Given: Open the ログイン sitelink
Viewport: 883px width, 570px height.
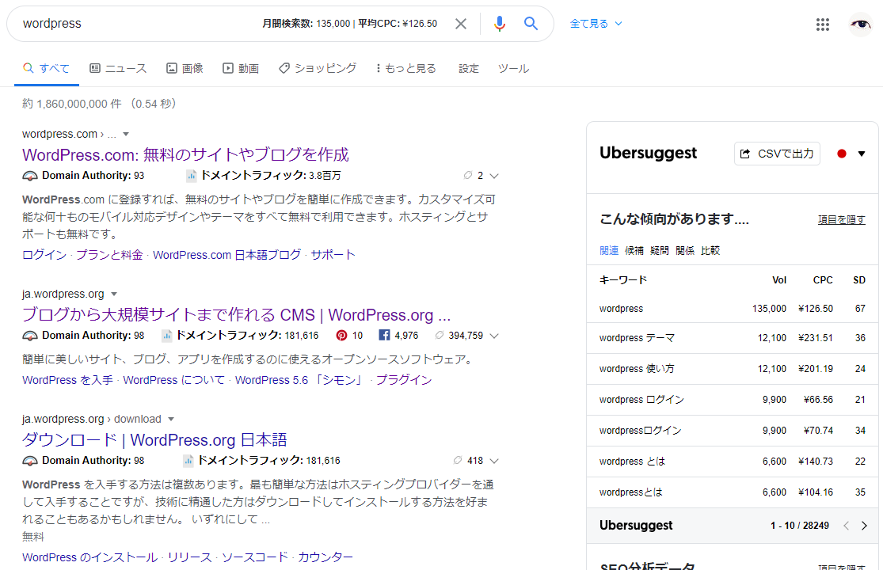Looking at the screenshot, I should (x=44, y=255).
